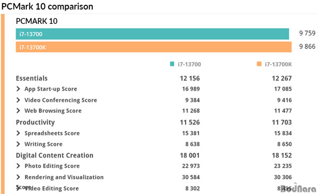318x194 pixels.
Task: Click the PCMARK 10 chart title
Action: [x=37, y=21]
